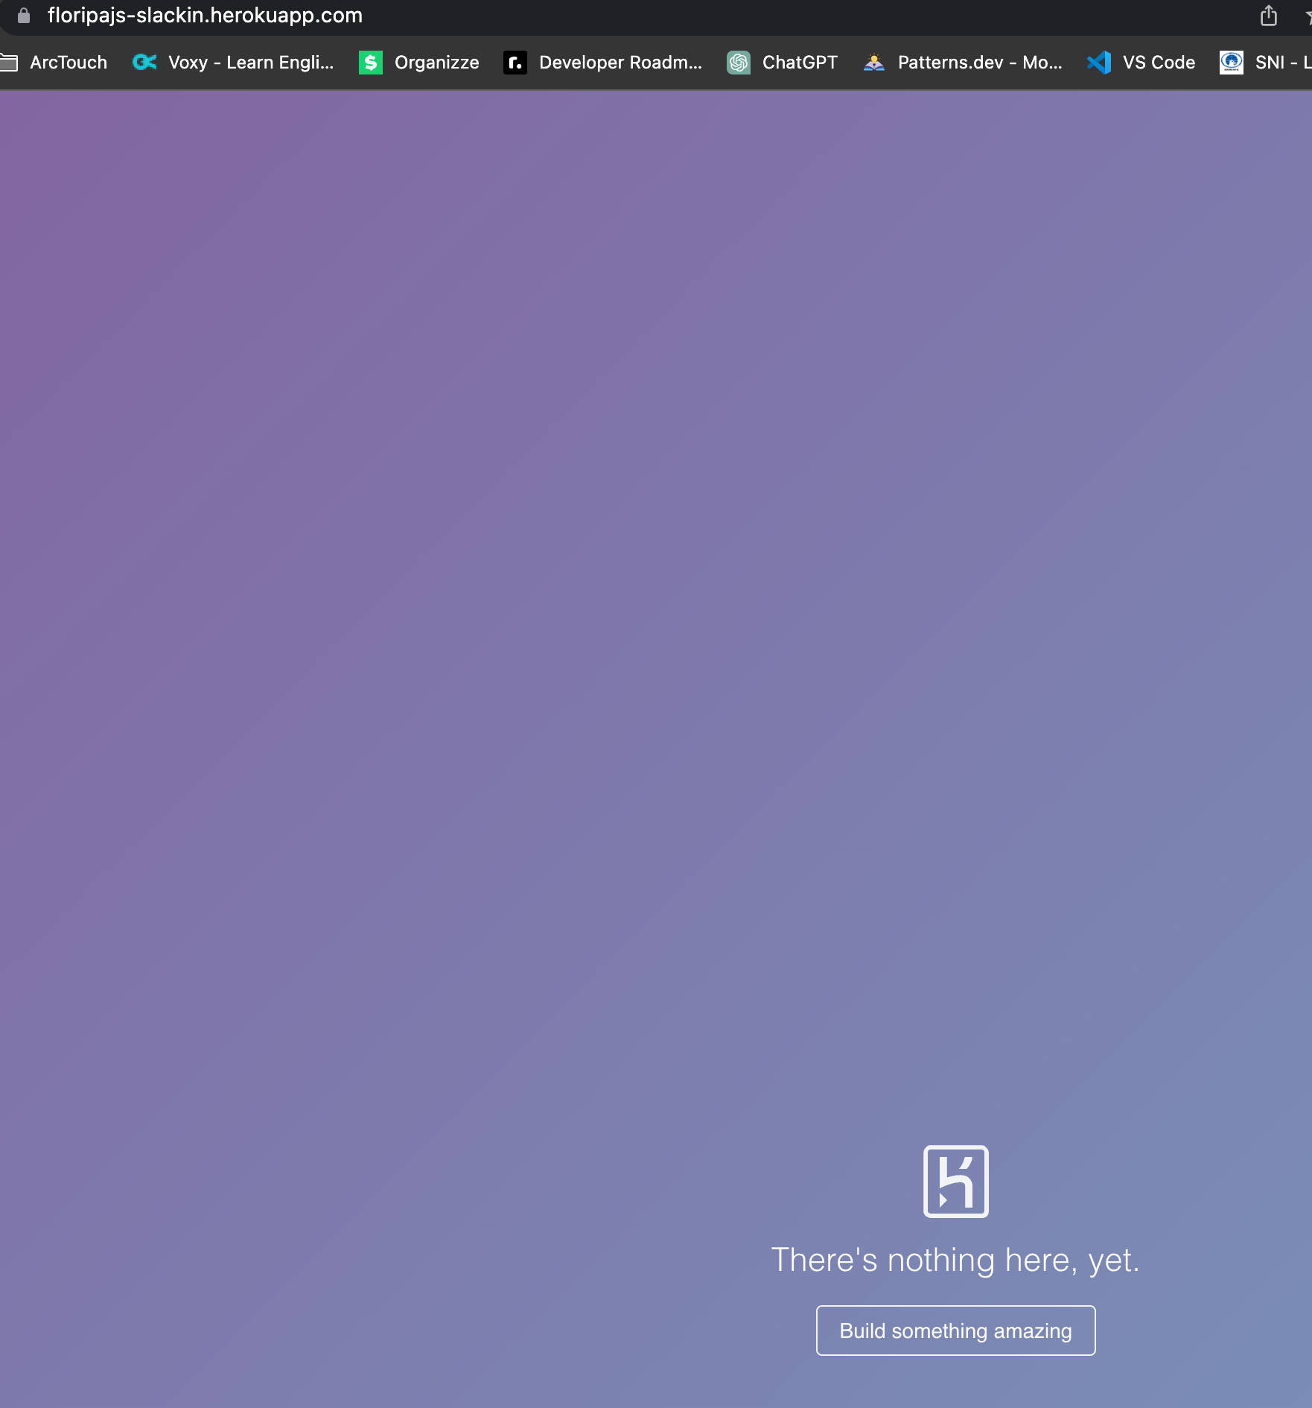Click the ChatGPT logo favicon
This screenshot has width=1312, height=1408.
point(739,63)
